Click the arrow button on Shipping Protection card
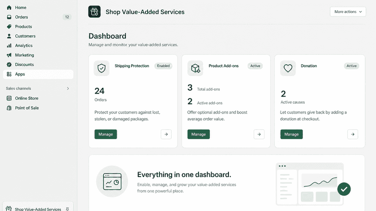 pyautogui.click(x=166, y=134)
